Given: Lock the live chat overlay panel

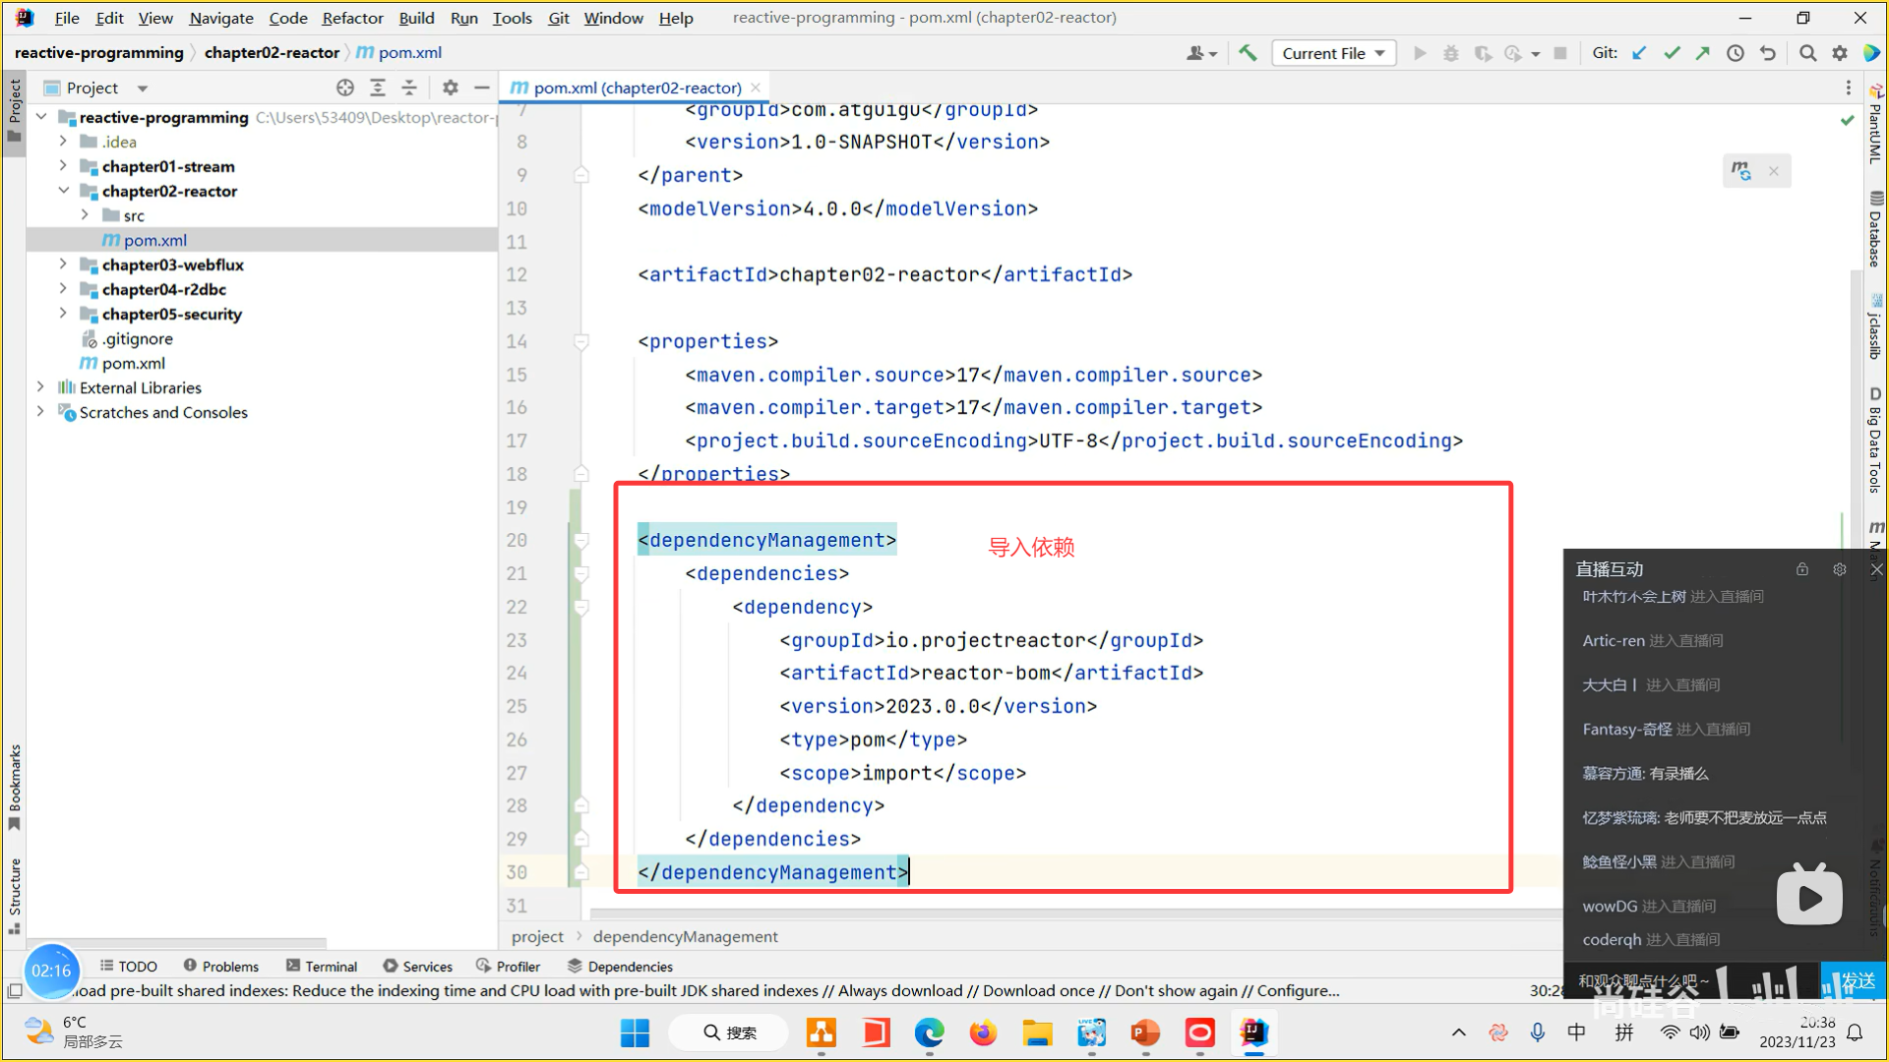Looking at the screenshot, I should pos(1801,569).
